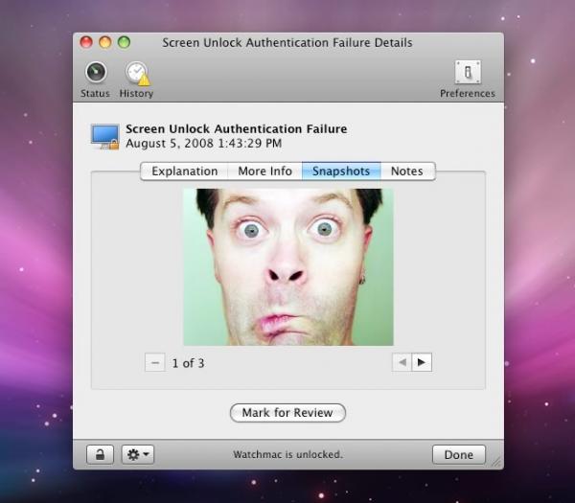Viewport: 575px width, 503px height.
Task: Click the padlock lock button
Action: click(100, 455)
